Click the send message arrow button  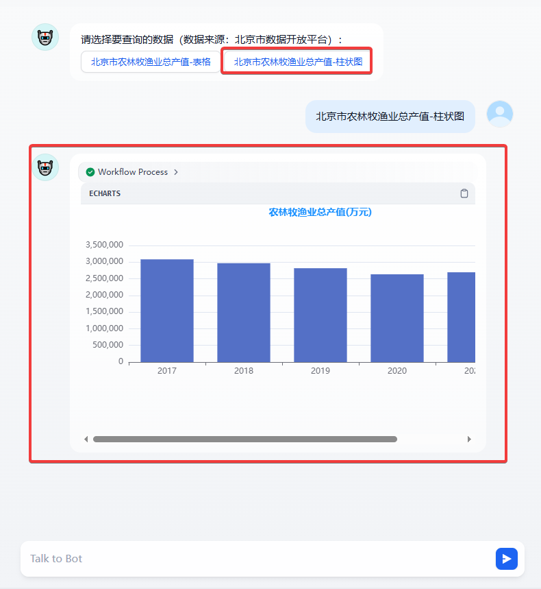(507, 559)
